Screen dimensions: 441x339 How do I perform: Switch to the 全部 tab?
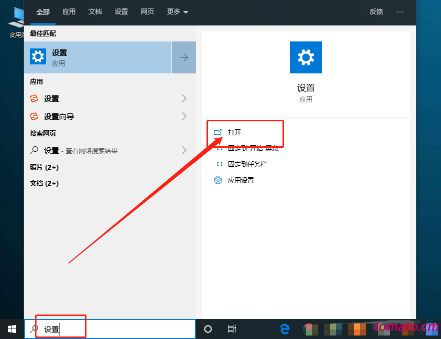(43, 12)
